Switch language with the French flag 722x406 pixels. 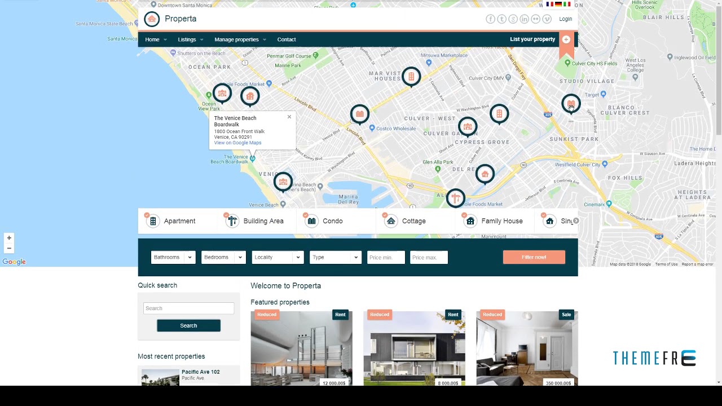click(x=549, y=4)
